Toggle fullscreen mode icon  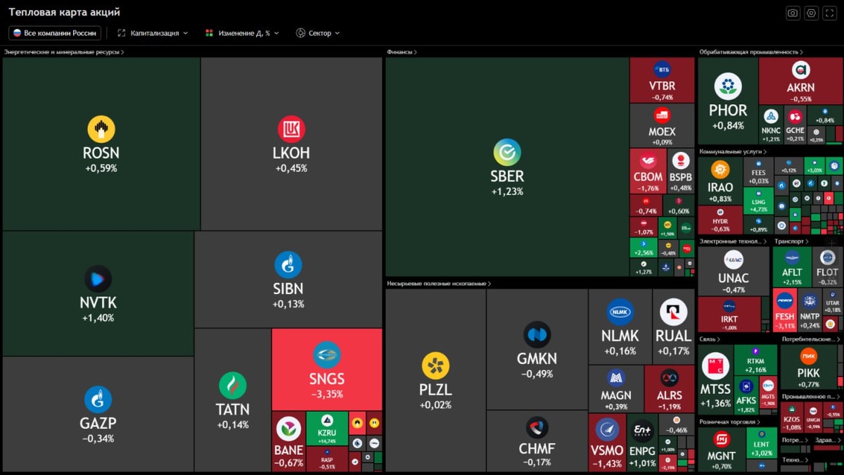click(x=831, y=13)
